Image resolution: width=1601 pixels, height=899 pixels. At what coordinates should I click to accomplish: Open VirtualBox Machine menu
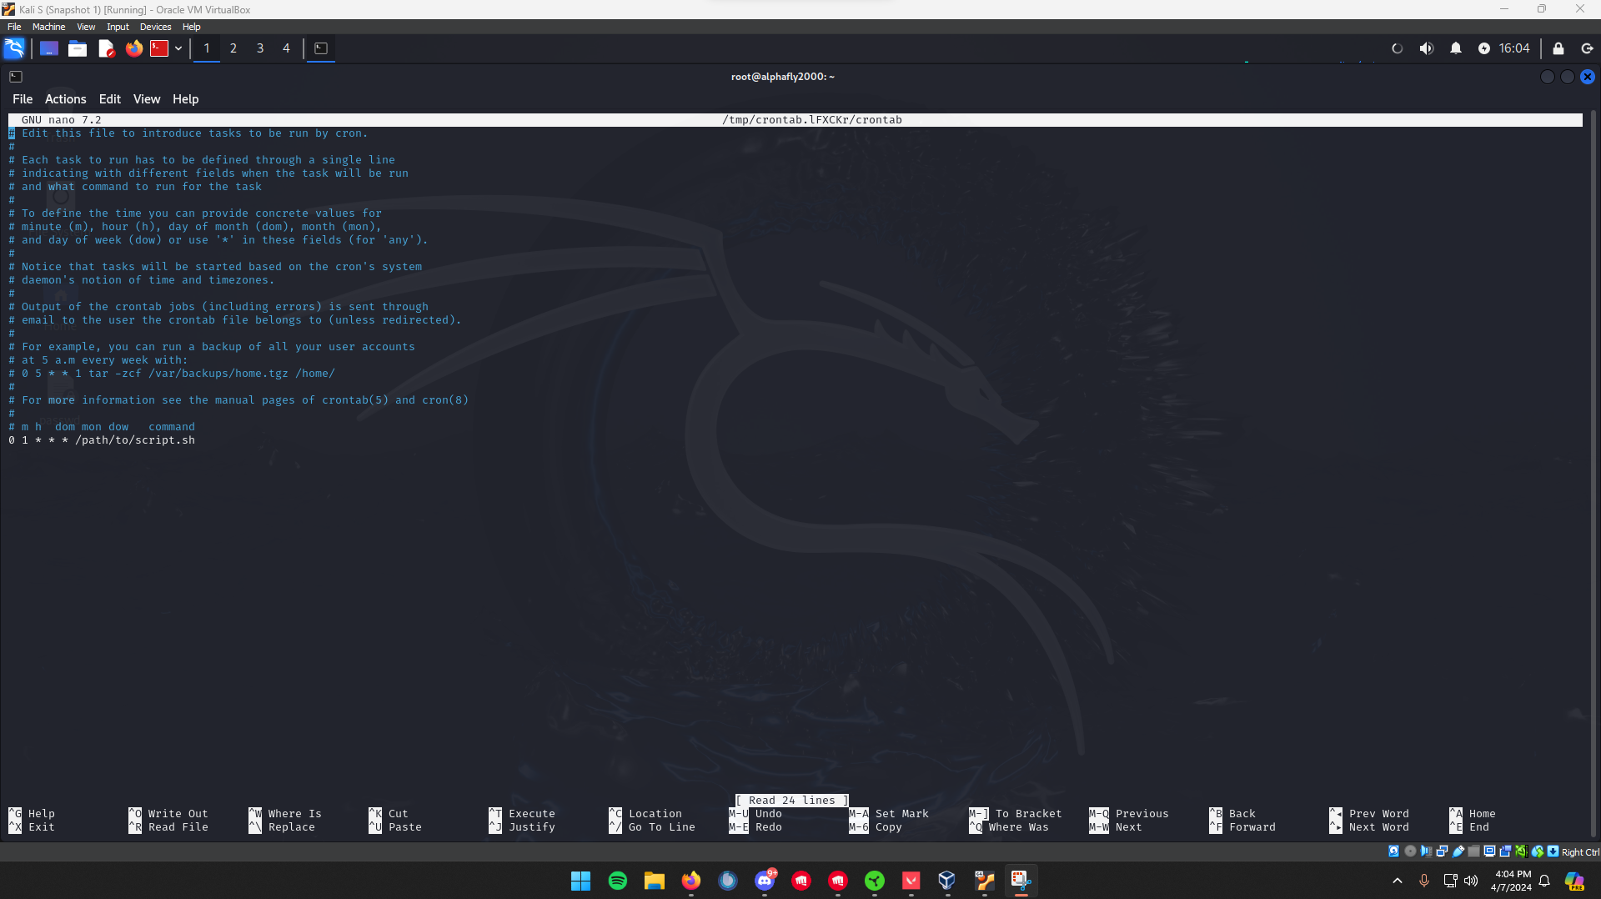tap(49, 27)
